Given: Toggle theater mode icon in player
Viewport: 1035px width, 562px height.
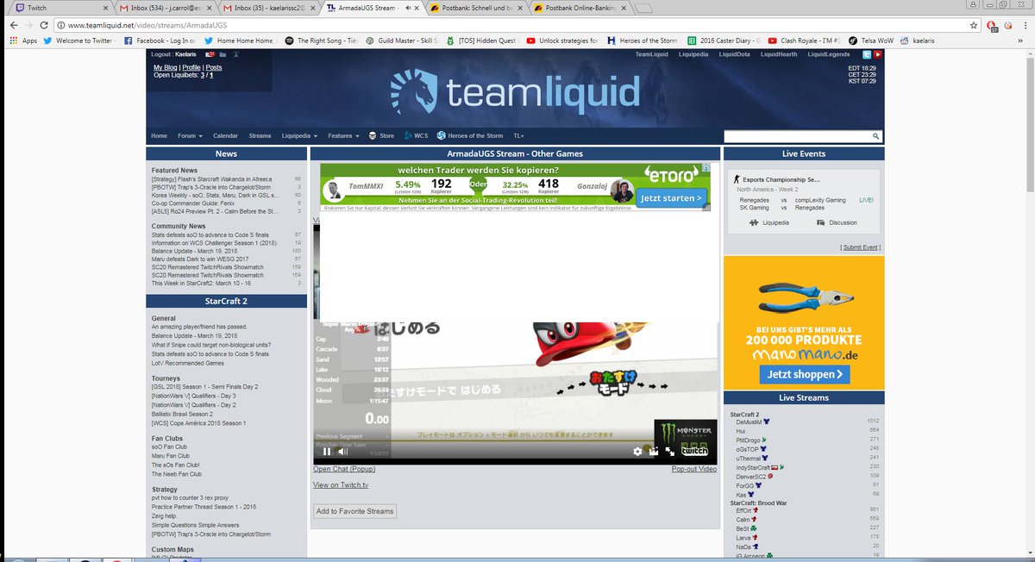Looking at the screenshot, I should point(654,451).
